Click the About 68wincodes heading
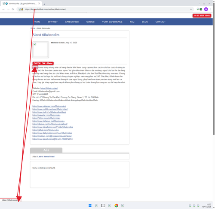This screenshot has height=209, width=215. pos(46,35)
